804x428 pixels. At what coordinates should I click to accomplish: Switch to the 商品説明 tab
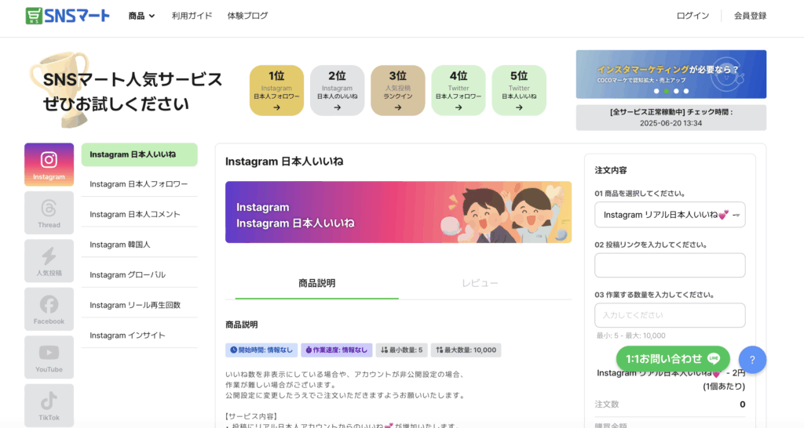point(317,284)
